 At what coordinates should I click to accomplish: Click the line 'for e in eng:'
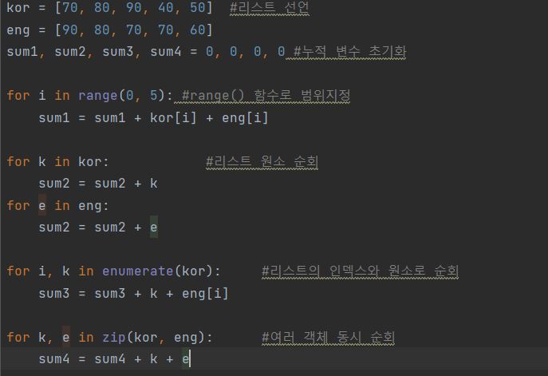(57, 206)
